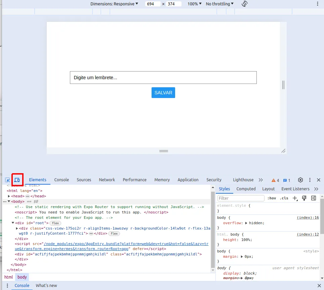Open the Performance tab
The width and height of the screenshot is (324, 290).
(x=134, y=180)
